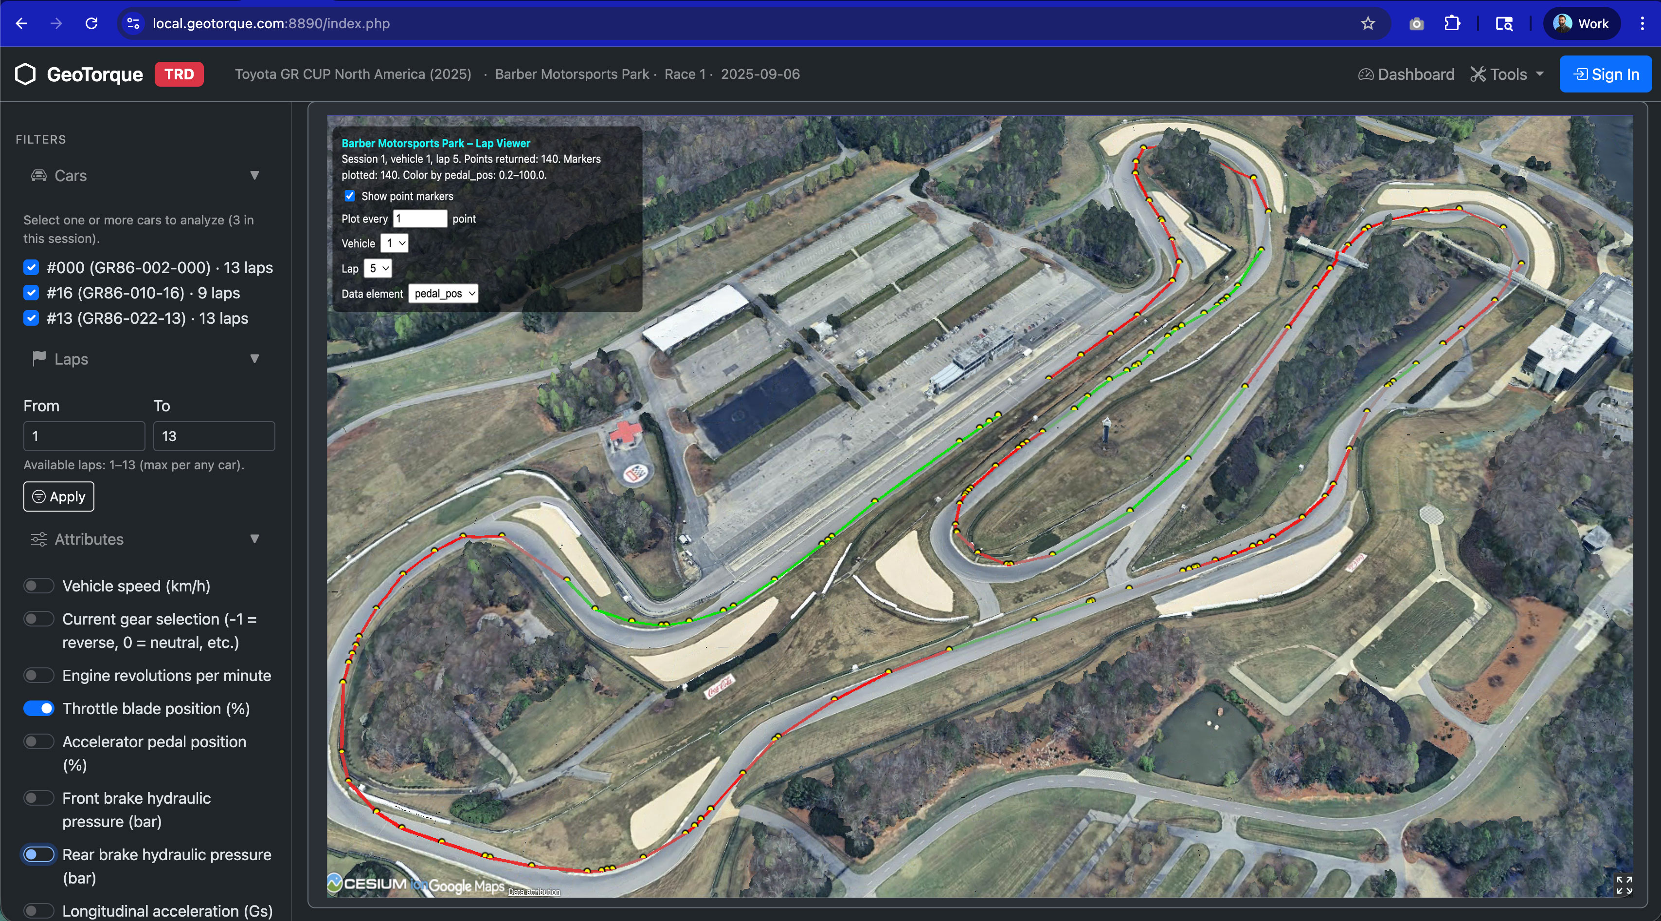1661x921 pixels.
Task: Open the Data element pedal_pos dropdown
Action: pyautogui.click(x=444, y=294)
